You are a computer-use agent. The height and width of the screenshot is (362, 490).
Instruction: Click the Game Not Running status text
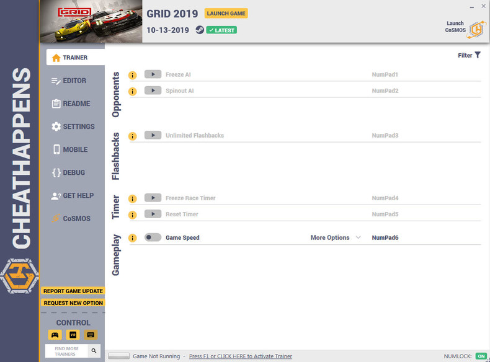[156, 356]
